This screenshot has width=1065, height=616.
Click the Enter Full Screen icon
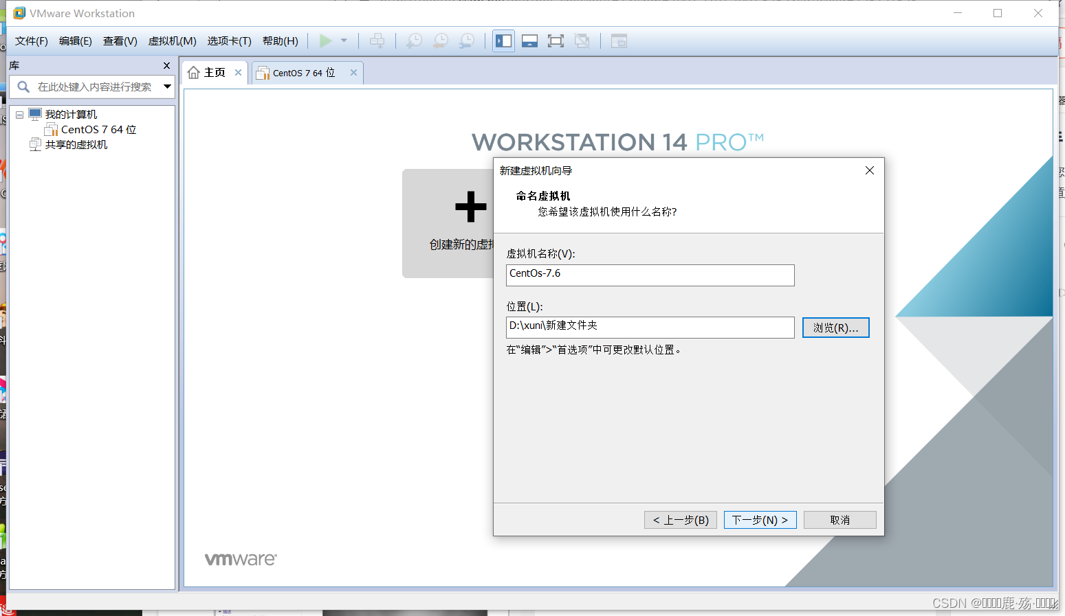(556, 41)
